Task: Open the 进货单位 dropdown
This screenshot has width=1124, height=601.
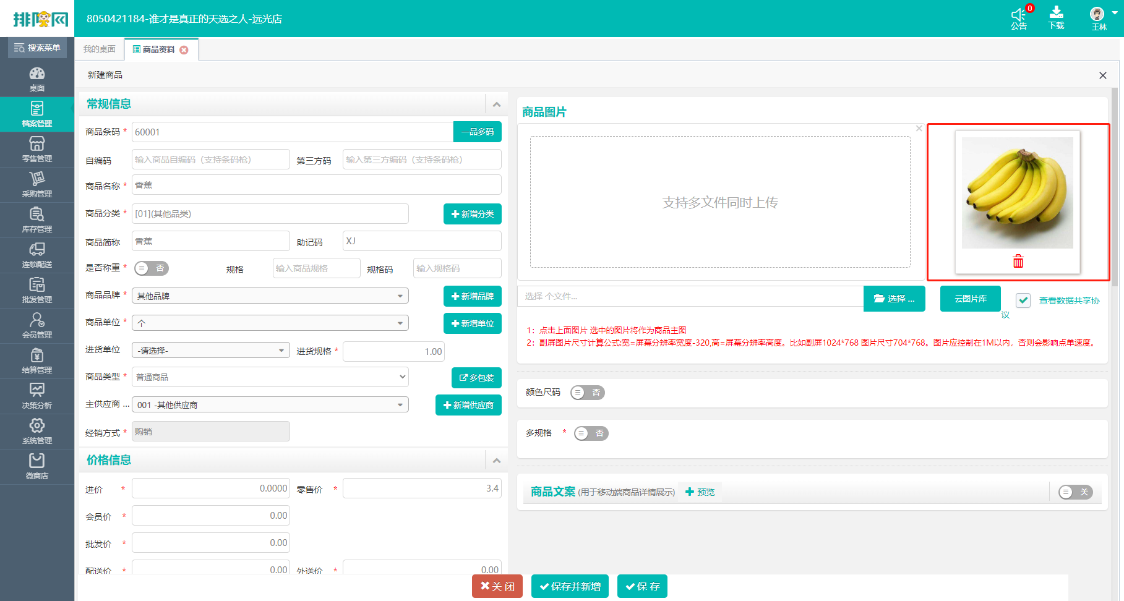Action: click(x=211, y=351)
